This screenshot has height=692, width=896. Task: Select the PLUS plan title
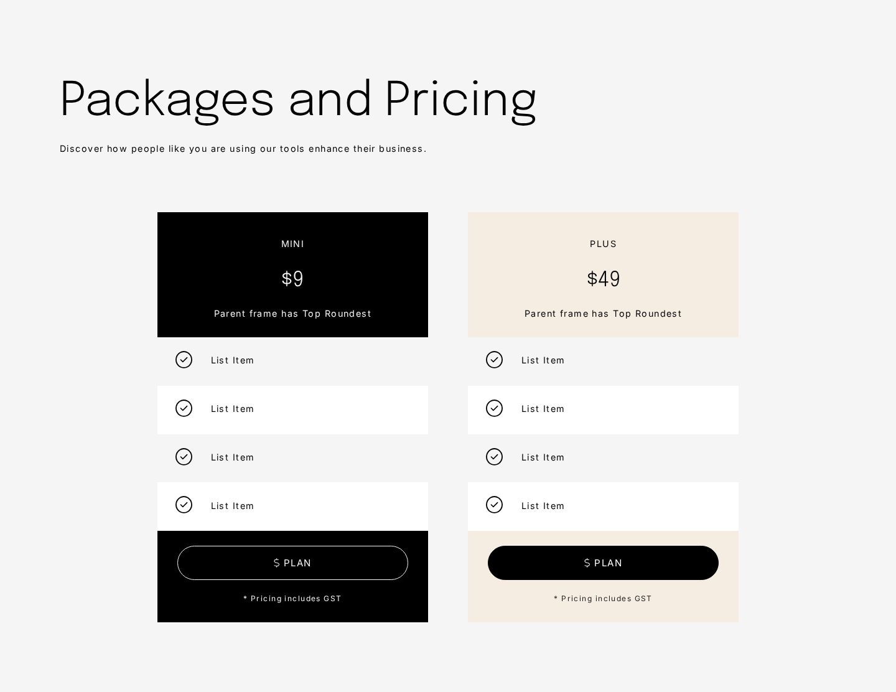603,244
